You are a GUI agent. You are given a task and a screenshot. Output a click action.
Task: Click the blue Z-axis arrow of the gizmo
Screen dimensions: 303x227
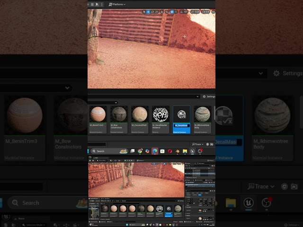coord(94,30)
